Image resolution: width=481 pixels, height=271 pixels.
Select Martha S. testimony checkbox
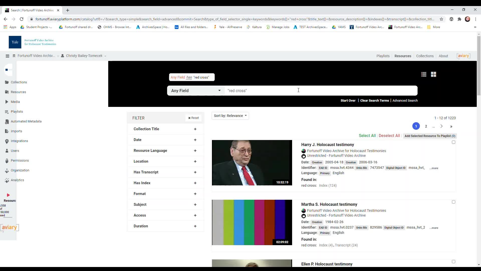[453, 202]
